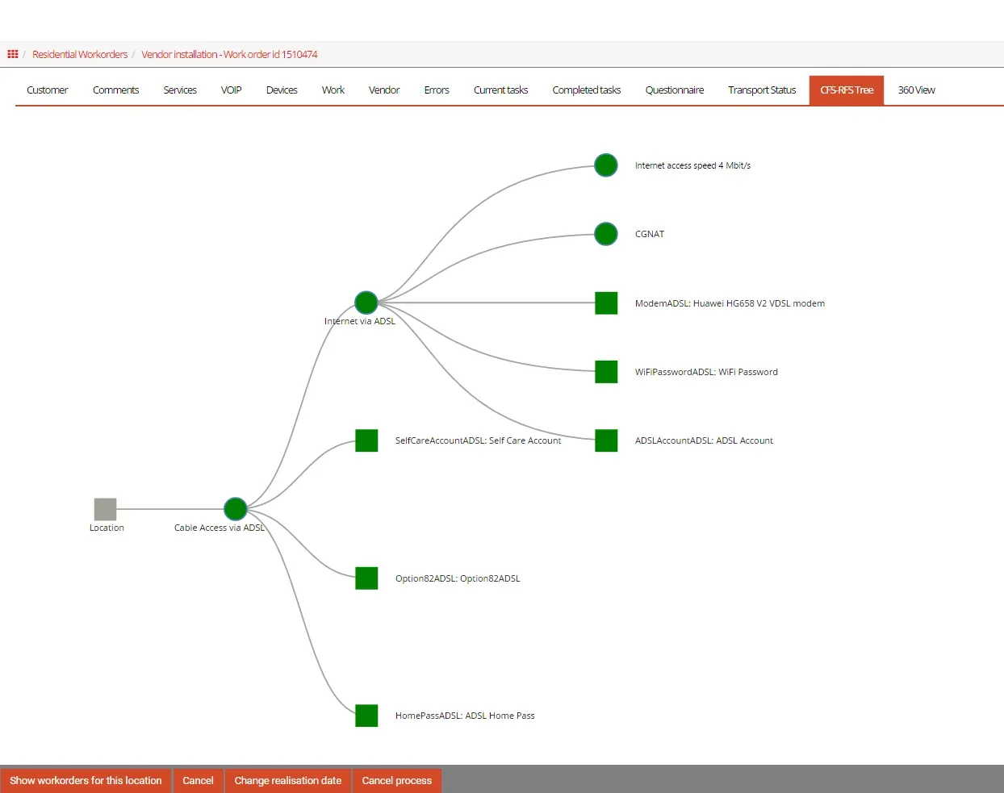The width and height of the screenshot is (1004, 793).
Task: Open the Residential Workorders breadcrumb link
Action: point(80,55)
